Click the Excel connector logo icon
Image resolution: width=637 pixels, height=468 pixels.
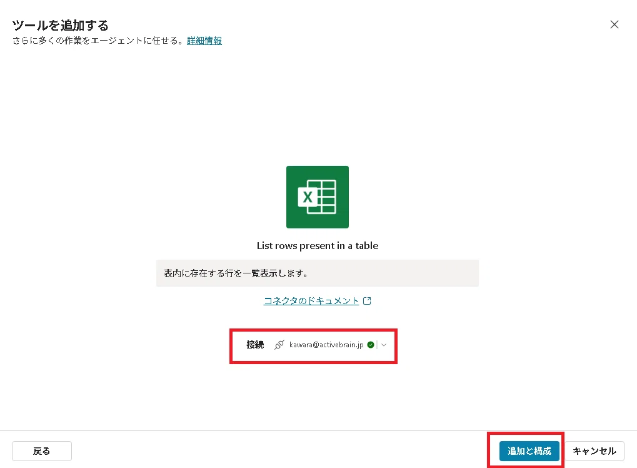318,197
